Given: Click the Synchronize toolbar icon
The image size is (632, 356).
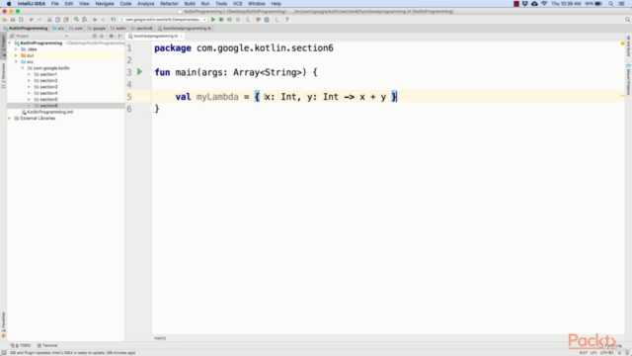Looking at the screenshot, I should 21,20.
